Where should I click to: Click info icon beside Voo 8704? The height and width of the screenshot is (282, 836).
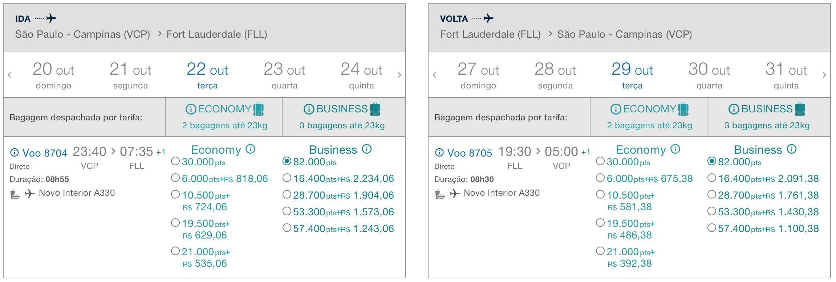click(14, 153)
